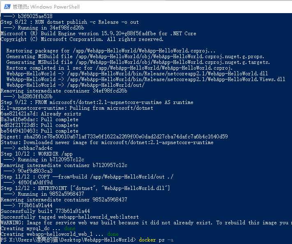Click the 'Step 9/12 : FROM microsoft/dotnet' line

pyautogui.click(x=97, y=102)
